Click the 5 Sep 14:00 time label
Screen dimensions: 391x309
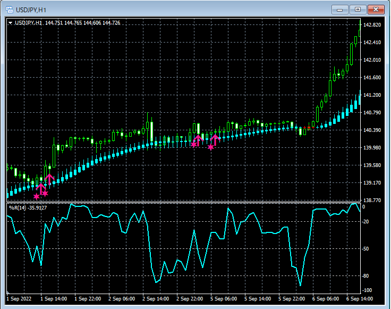coord(258,299)
